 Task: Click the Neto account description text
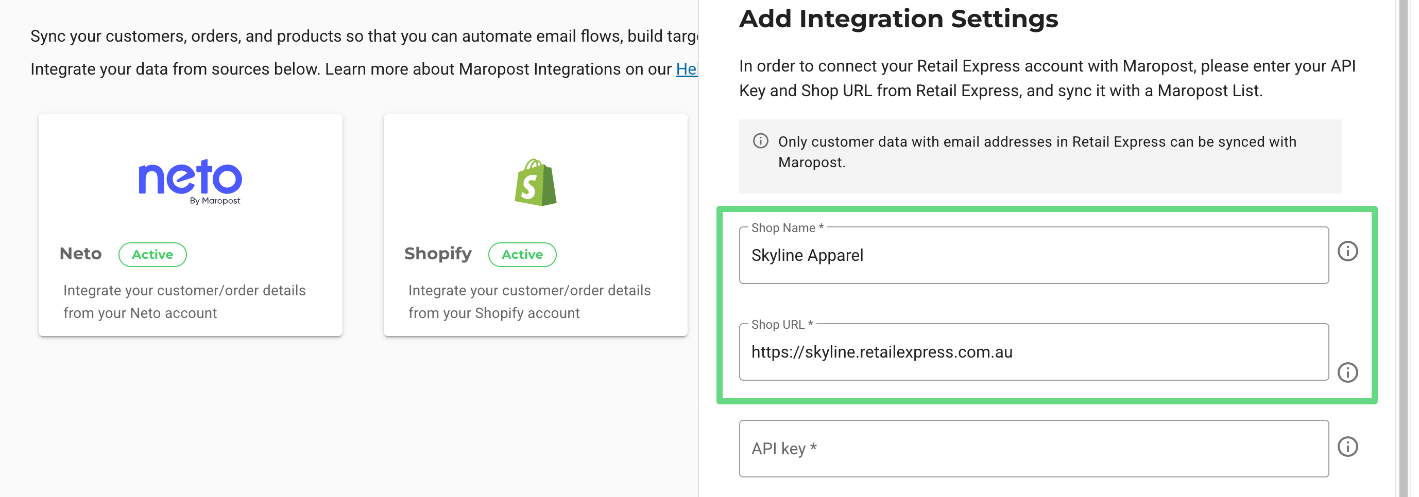pyautogui.click(x=184, y=301)
